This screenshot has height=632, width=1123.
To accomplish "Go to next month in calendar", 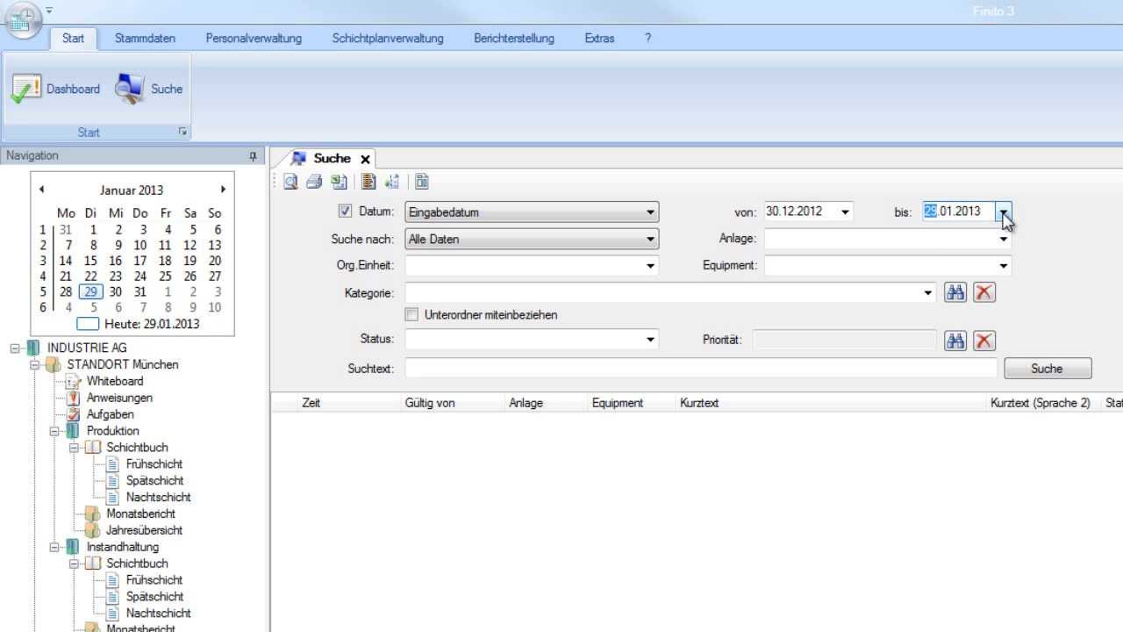I will (223, 190).
